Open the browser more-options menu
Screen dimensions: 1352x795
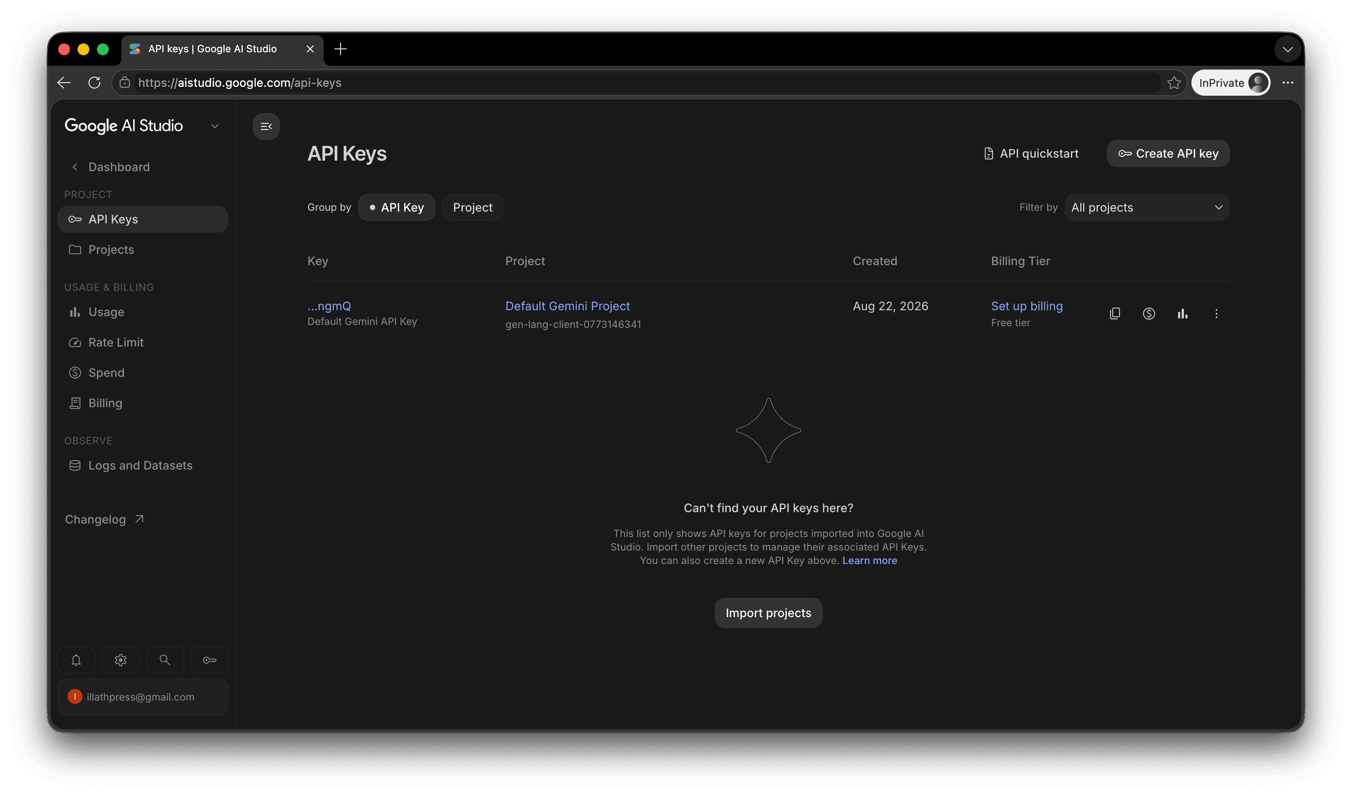click(x=1288, y=83)
